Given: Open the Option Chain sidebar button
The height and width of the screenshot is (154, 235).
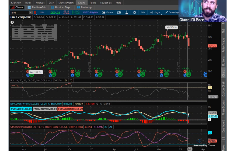Looking at the screenshot, I should click(223, 88).
